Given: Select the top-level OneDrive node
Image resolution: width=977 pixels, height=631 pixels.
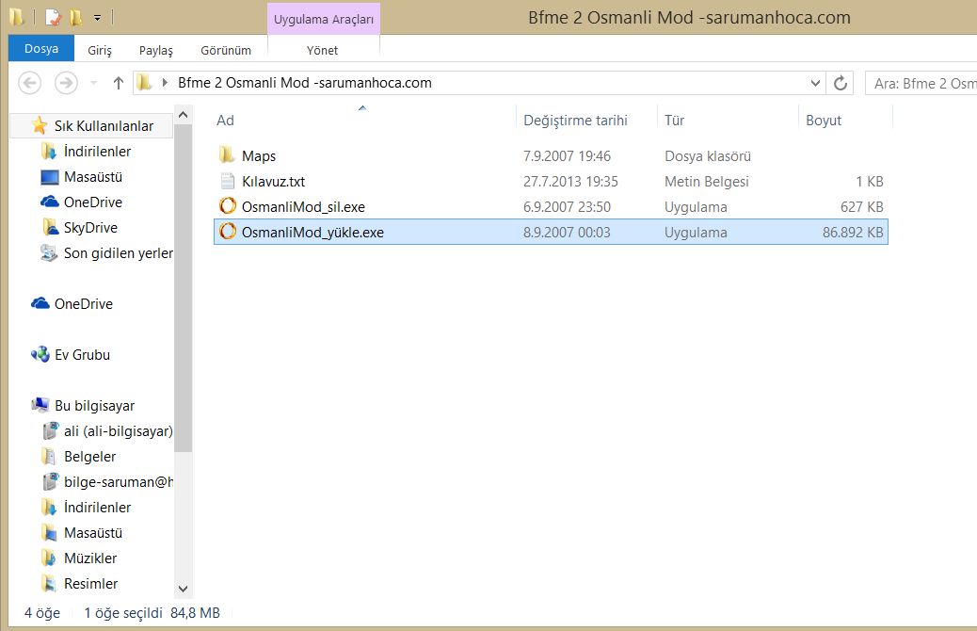Looking at the screenshot, I should [x=84, y=303].
